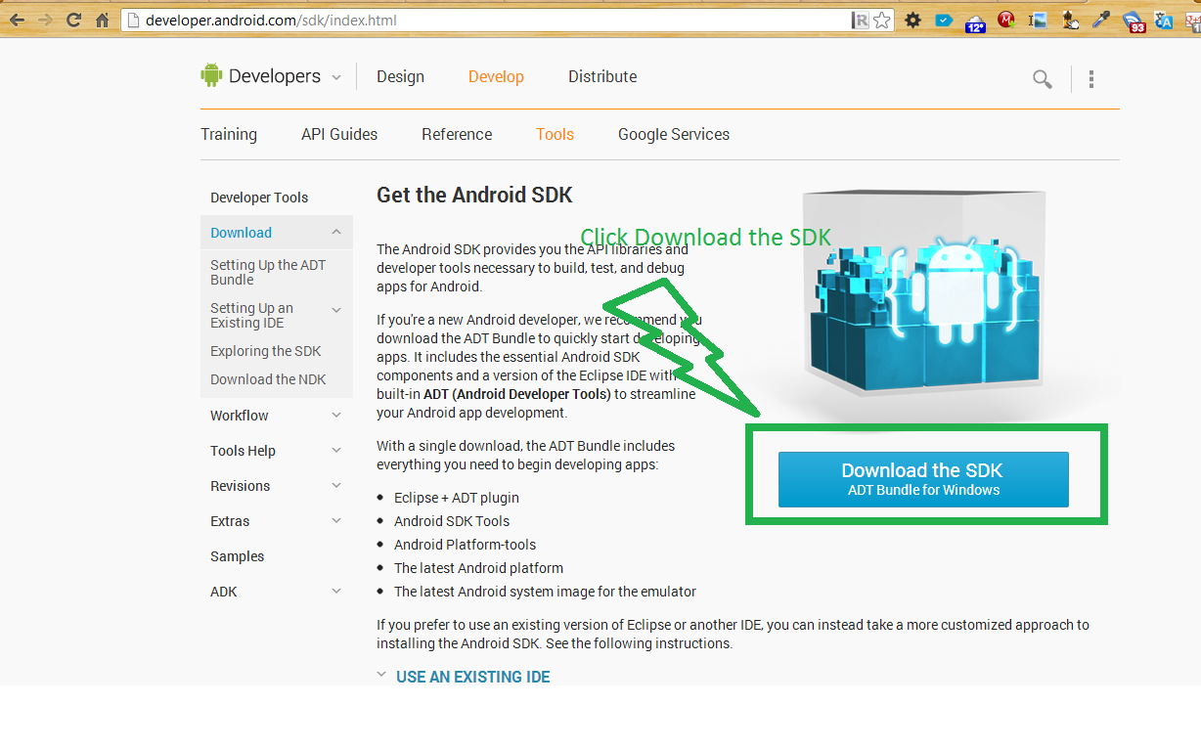Click the Get the Android SDK heading
The height and width of the screenshot is (749, 1201).
tap(474, 195)
